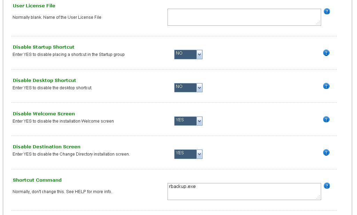The width and height of the screenshot is (357, 215).
Task: Click the "Disable Welcome Screen" heading
Action: (44, 114)
